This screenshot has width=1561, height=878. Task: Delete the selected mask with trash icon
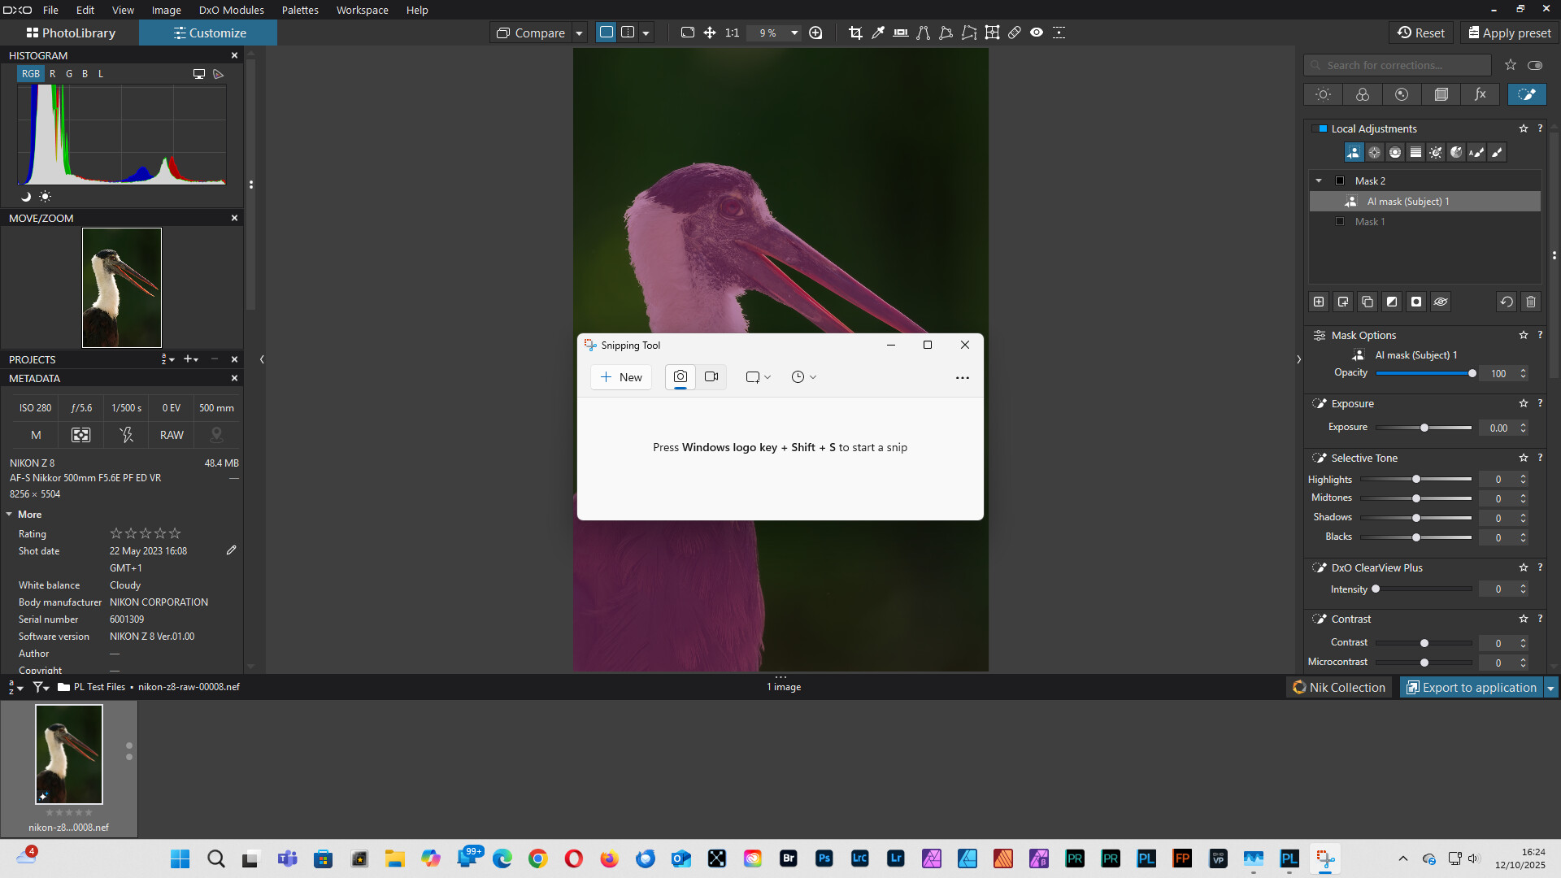point(1531,302)
